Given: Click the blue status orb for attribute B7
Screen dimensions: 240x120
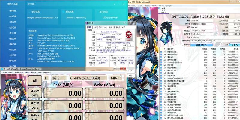Looking at the screenshot, I should tap(161, 78).
